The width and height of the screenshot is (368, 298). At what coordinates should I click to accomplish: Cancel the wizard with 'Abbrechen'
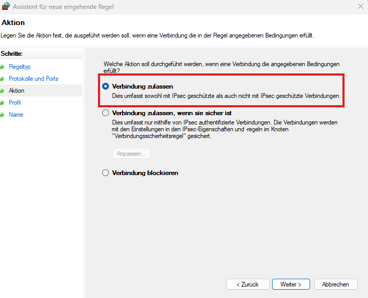(x=335, y=284)
